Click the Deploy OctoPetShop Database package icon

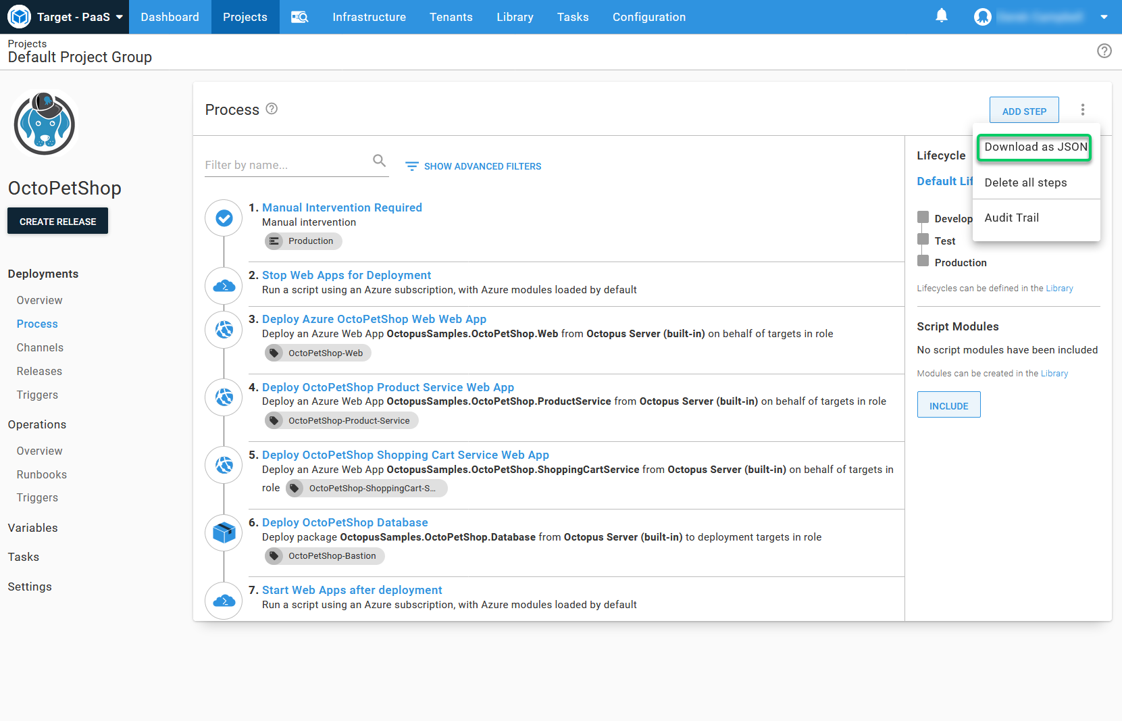[x=224, y=533]
